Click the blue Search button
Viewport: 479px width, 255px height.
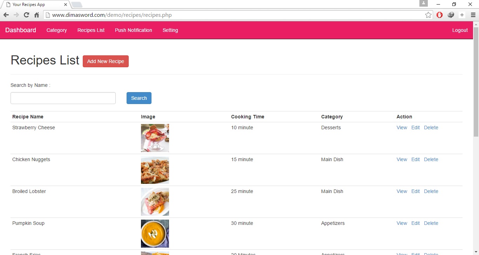click(139, 98)
